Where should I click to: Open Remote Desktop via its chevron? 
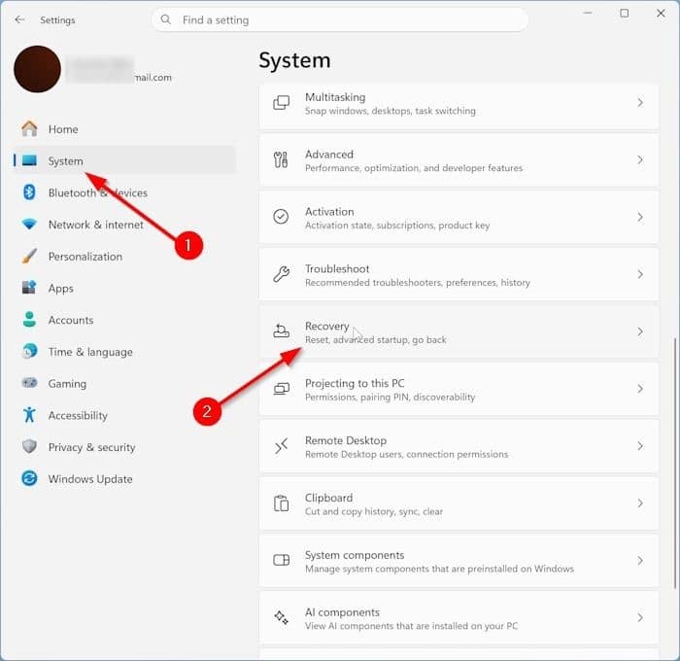tap(640, 446)
